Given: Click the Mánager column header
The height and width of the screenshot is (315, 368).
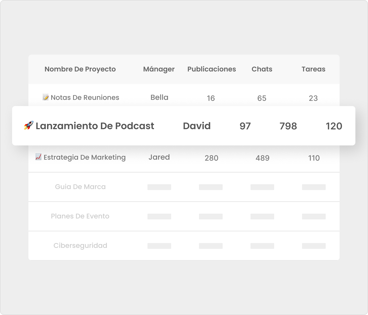Looking at the screenshot, I should tap(159, 69).
